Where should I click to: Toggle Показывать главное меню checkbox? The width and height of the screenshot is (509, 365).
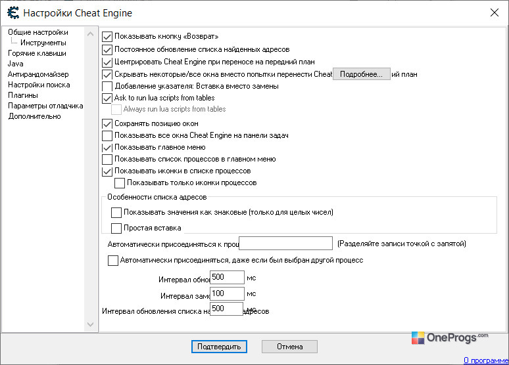[x=107, y=148]
